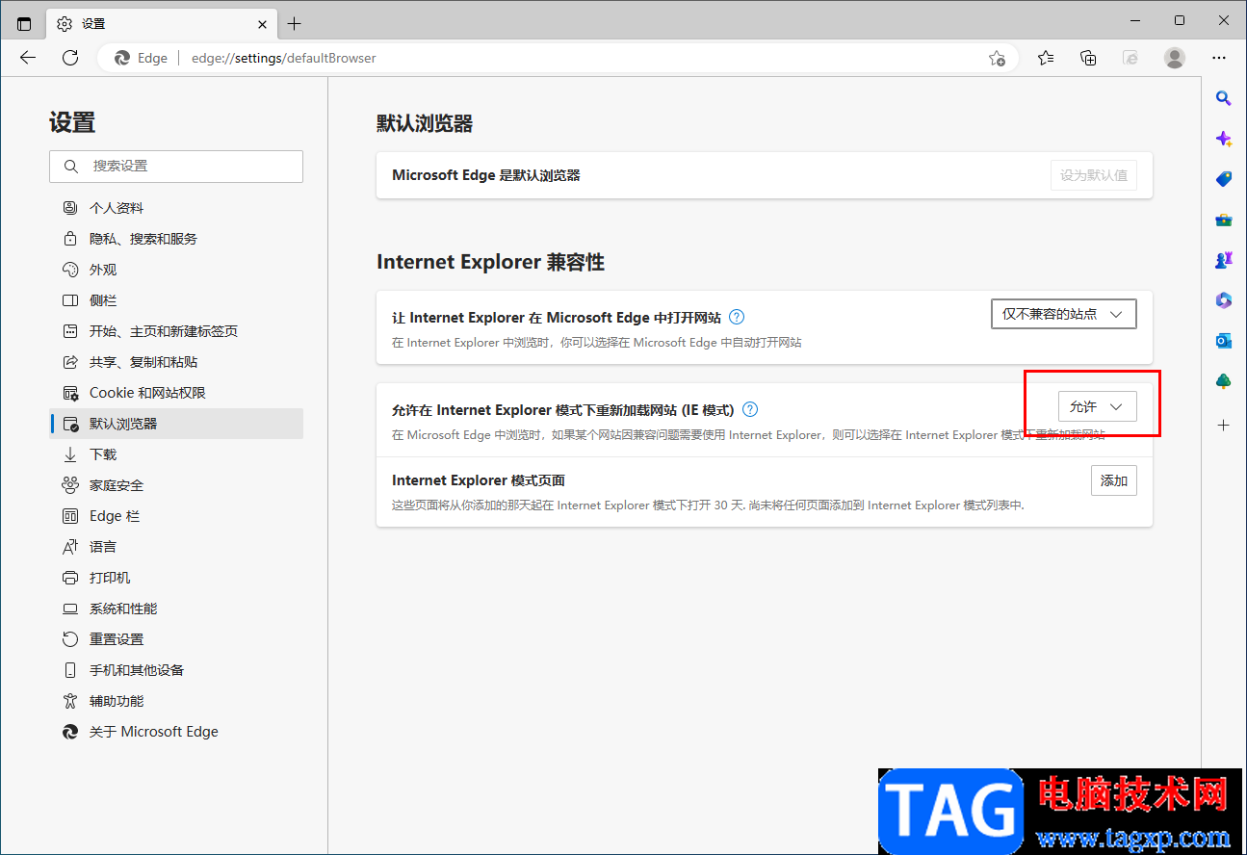Open the Discover sparkle icon in sidebar
The width and height of the screenshot is (1247, 855).
tap(1224, 139)
